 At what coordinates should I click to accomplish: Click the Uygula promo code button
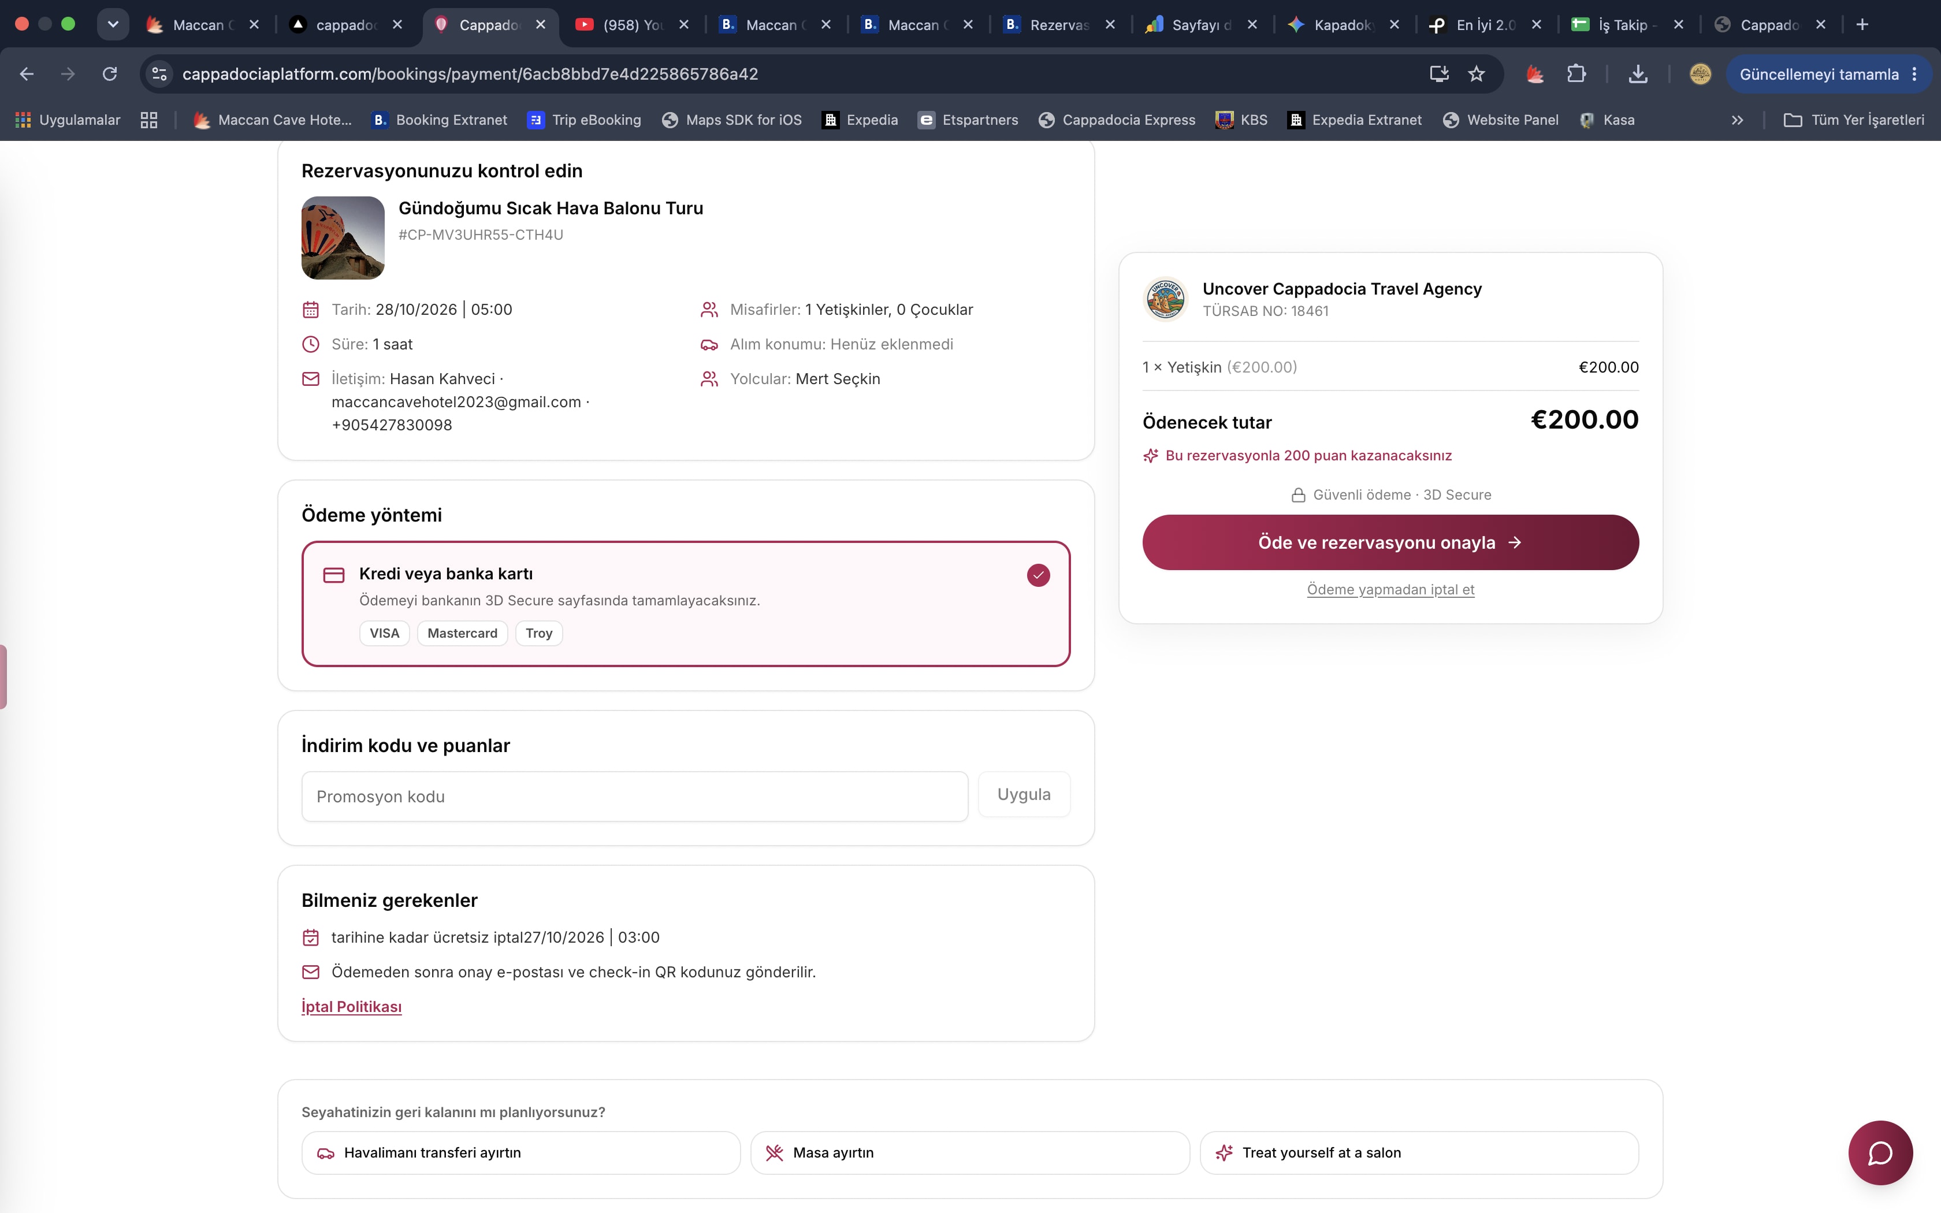tap(1024, 794)
